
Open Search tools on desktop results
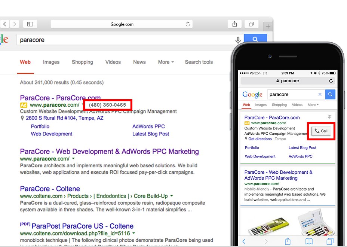[199, 62]
